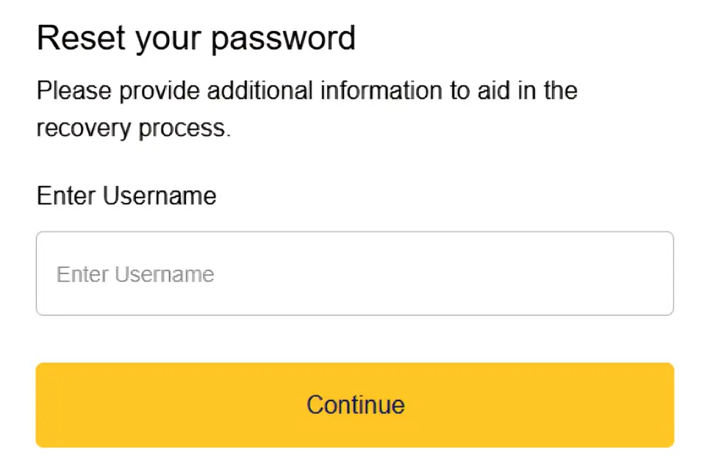Click the 'Please provide additional information' sentence
Viewport: 710px width, 471px height.
[x=306, y=90]
